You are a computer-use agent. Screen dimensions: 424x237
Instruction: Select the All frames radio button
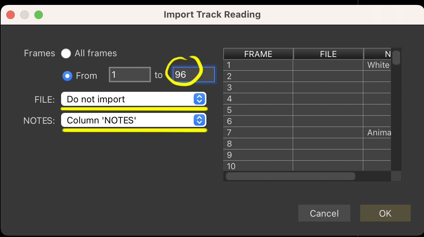[x=66, y=53]
